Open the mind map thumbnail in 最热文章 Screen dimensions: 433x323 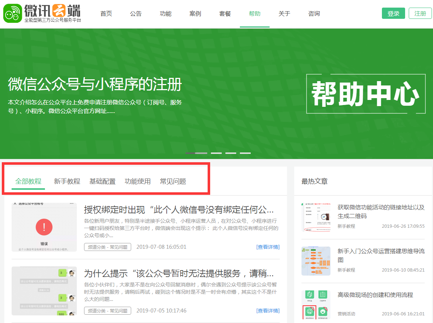(316, 261)
